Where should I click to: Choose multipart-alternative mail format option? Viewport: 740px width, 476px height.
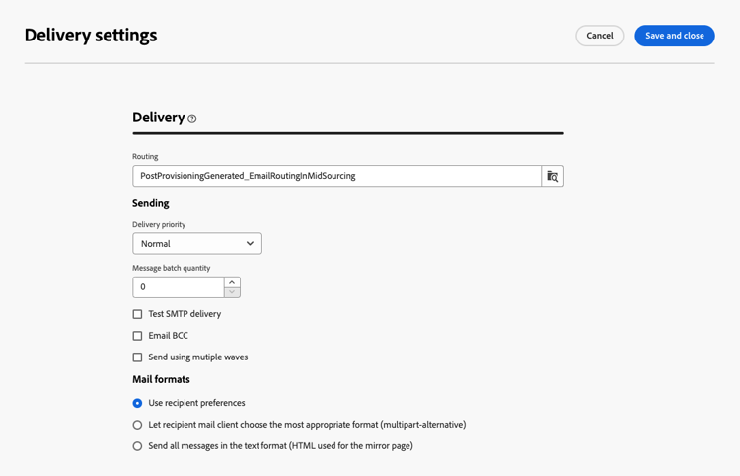[137, 425]
